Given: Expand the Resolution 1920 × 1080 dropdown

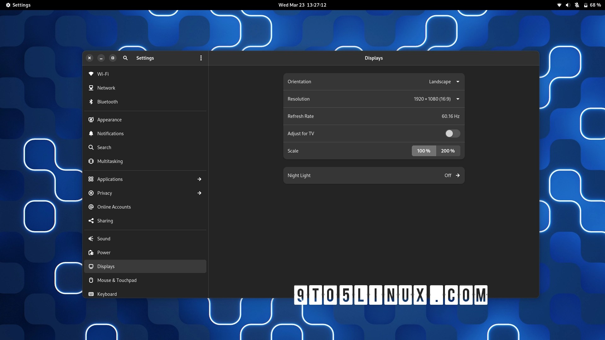Looking at the screenshot, I should click(x=437, y=99).
